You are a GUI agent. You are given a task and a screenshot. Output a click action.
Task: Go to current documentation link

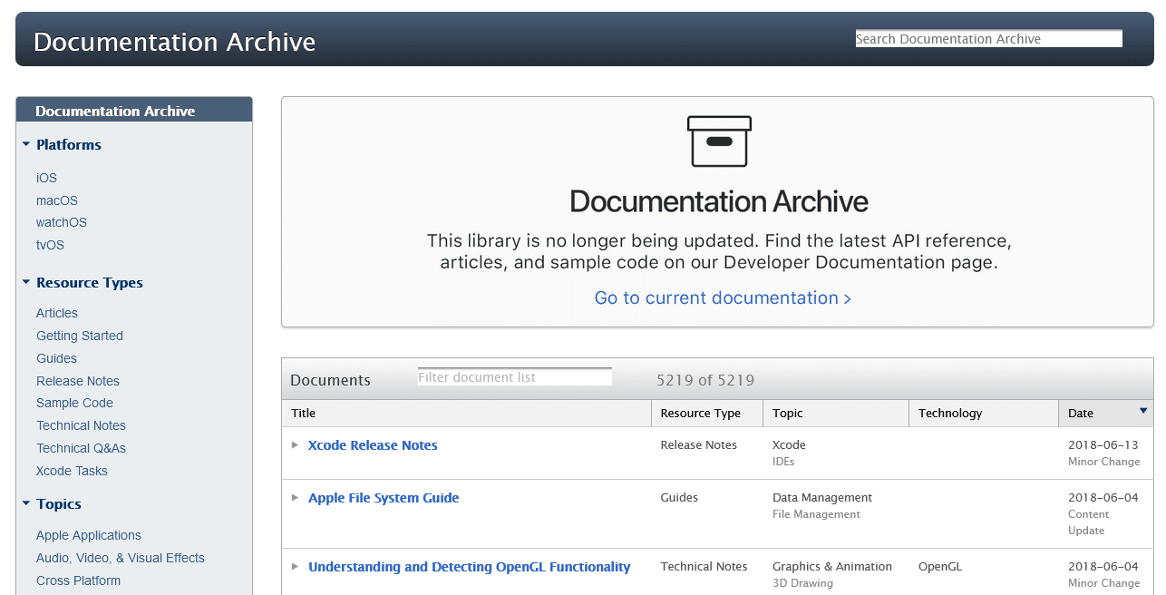pos(722,297)
